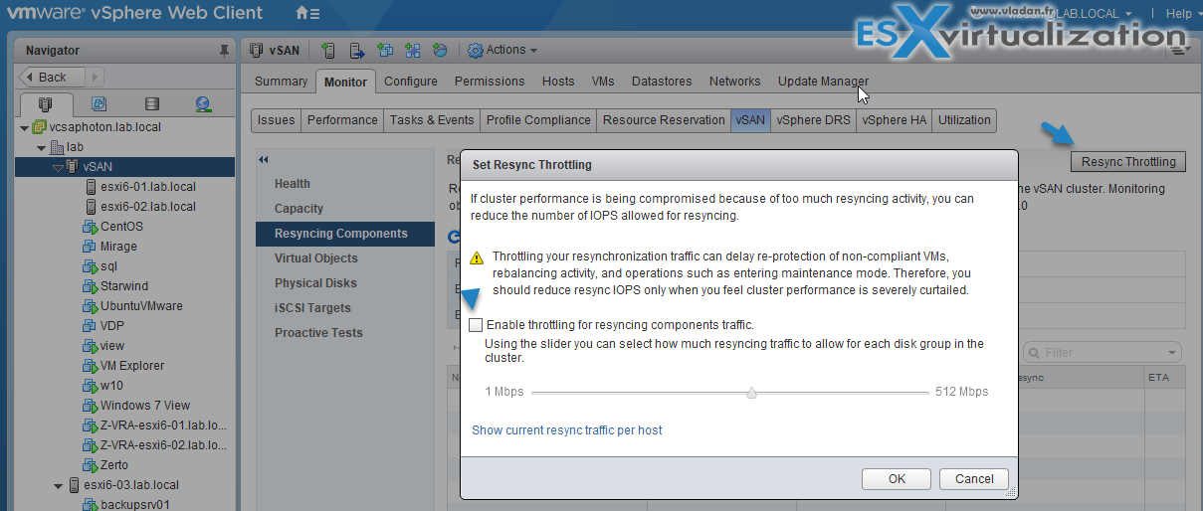The image size is (1203, 511).
Task: Open Show current resync traffic per host link
Action: pos(567,430)
